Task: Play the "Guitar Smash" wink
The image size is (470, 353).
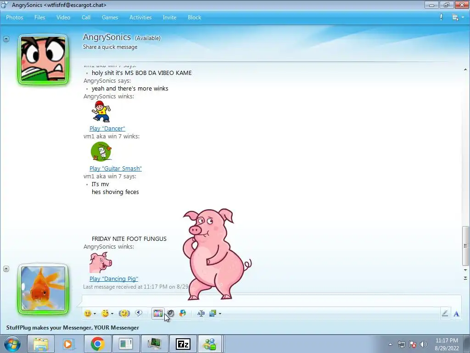Action: (x=115, y=168)
